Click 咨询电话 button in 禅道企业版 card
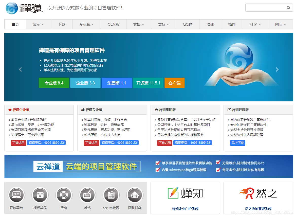Viewport: 295px width, 217px height. 46,143
